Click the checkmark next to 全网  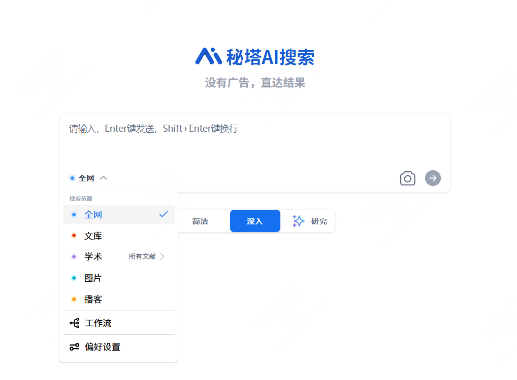click(x=164, y=214)
